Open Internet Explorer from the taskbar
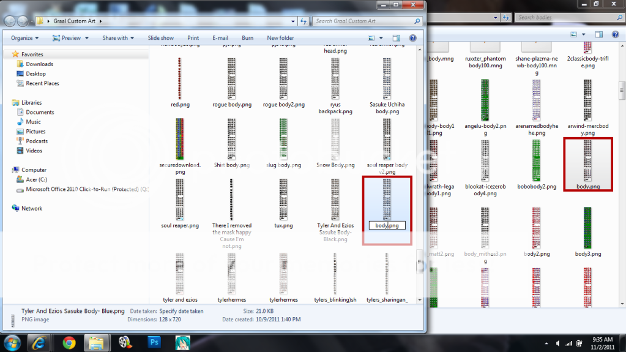 [x=40, y=342]
